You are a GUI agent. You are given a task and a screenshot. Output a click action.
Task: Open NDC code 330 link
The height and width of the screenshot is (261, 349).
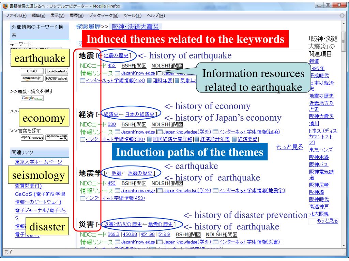click(x=112, y=124)
